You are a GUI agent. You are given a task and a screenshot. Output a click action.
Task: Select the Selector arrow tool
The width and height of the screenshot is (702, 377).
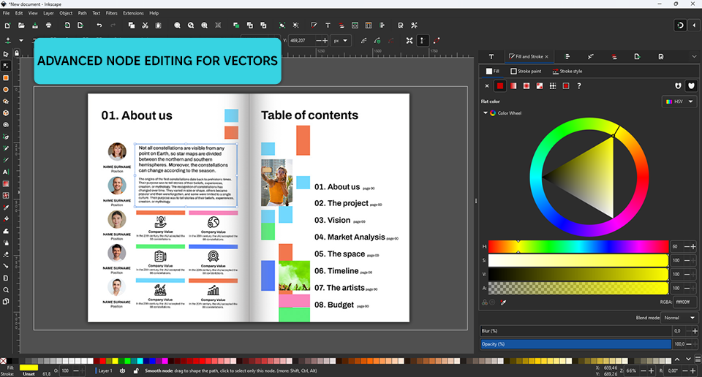6,54
